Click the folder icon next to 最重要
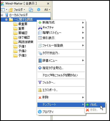 click(x=15, y=24)
